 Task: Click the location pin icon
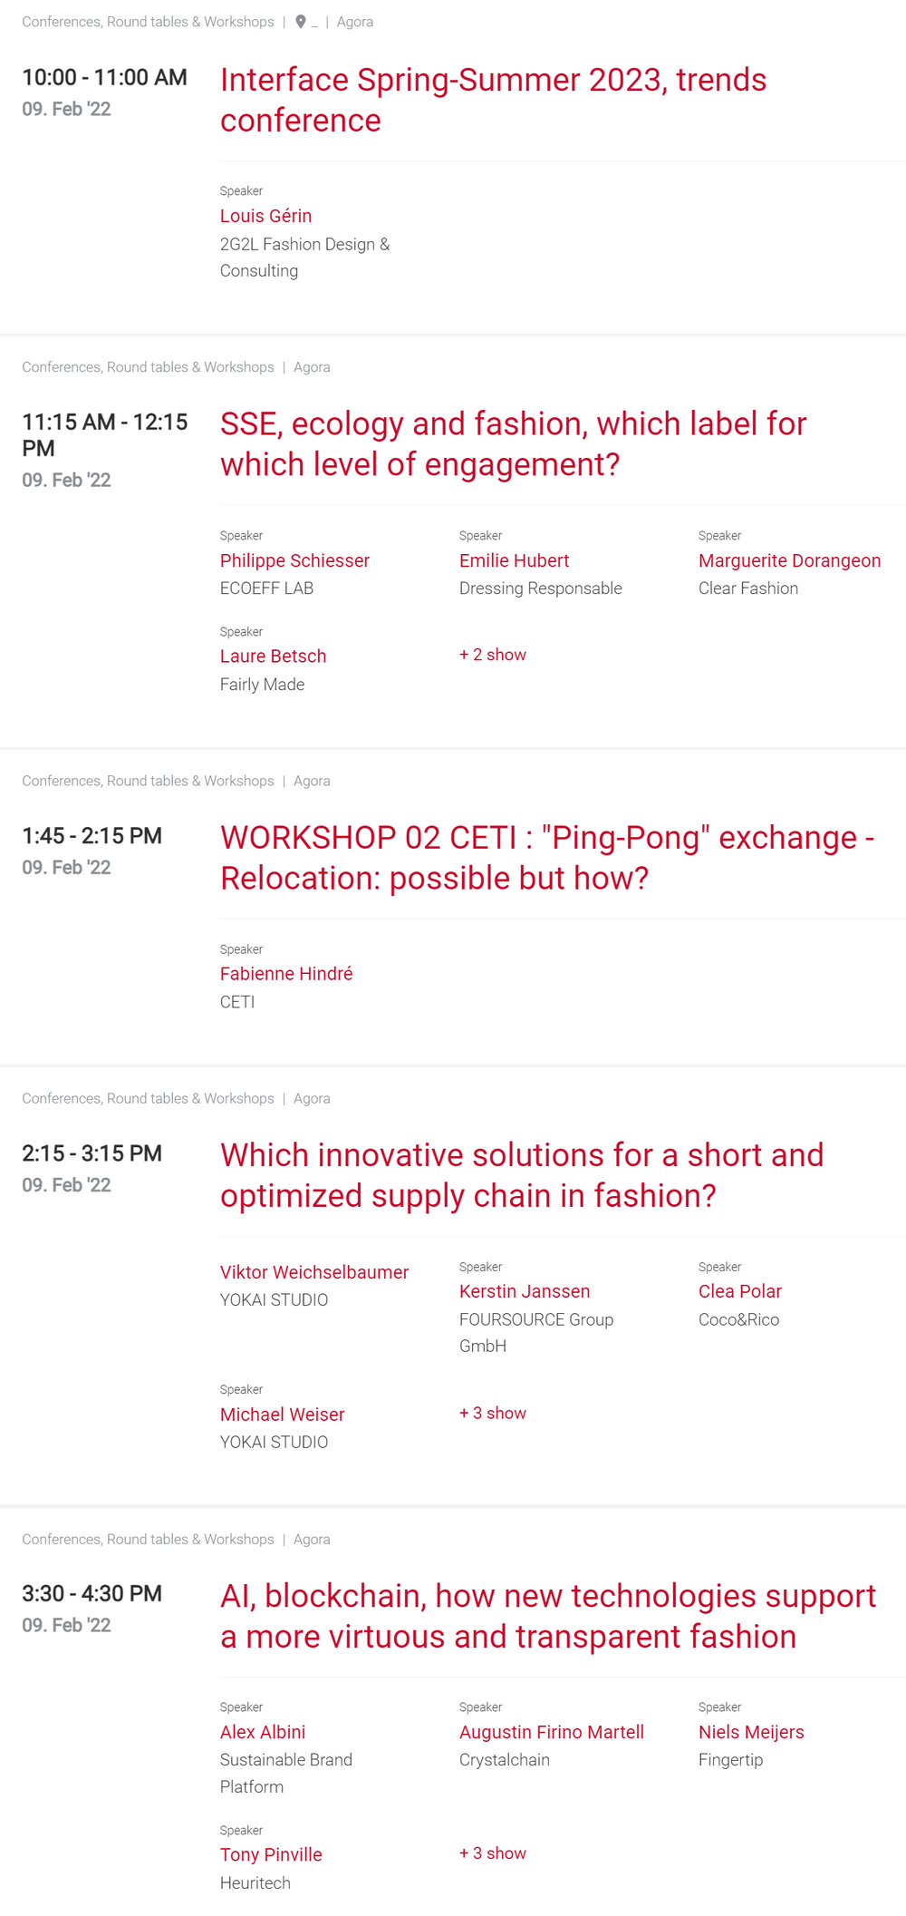click(301, 22)
